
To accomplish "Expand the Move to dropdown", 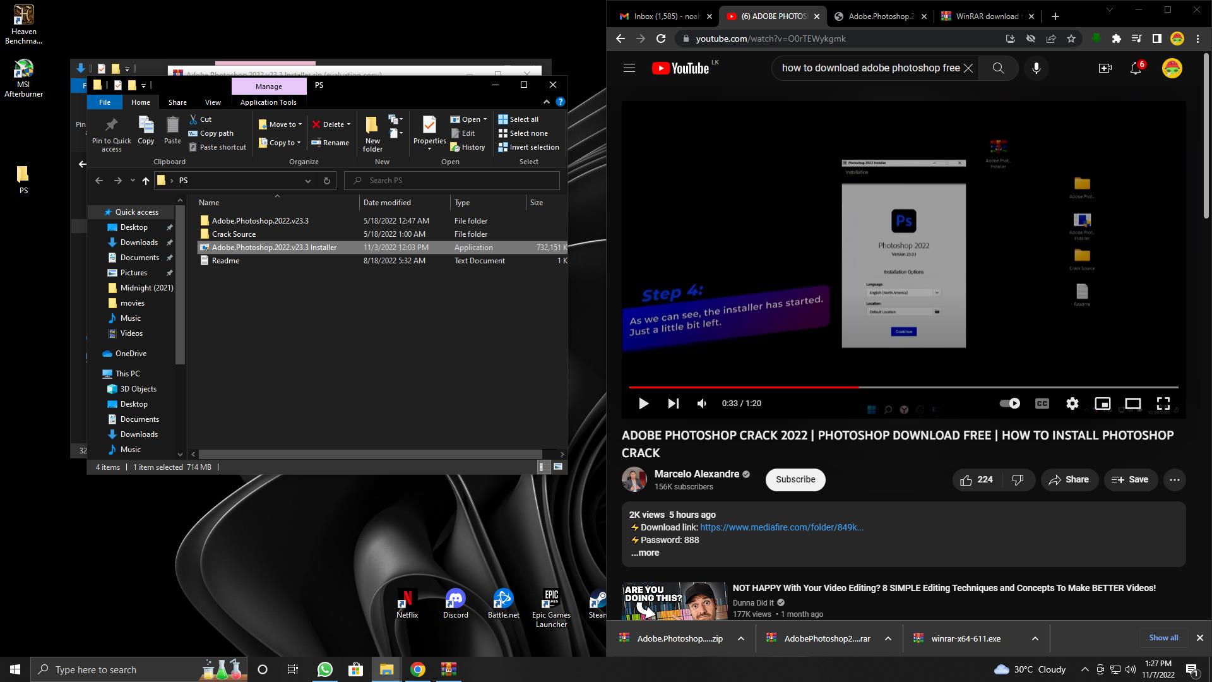I will click(x=300, y=124).
